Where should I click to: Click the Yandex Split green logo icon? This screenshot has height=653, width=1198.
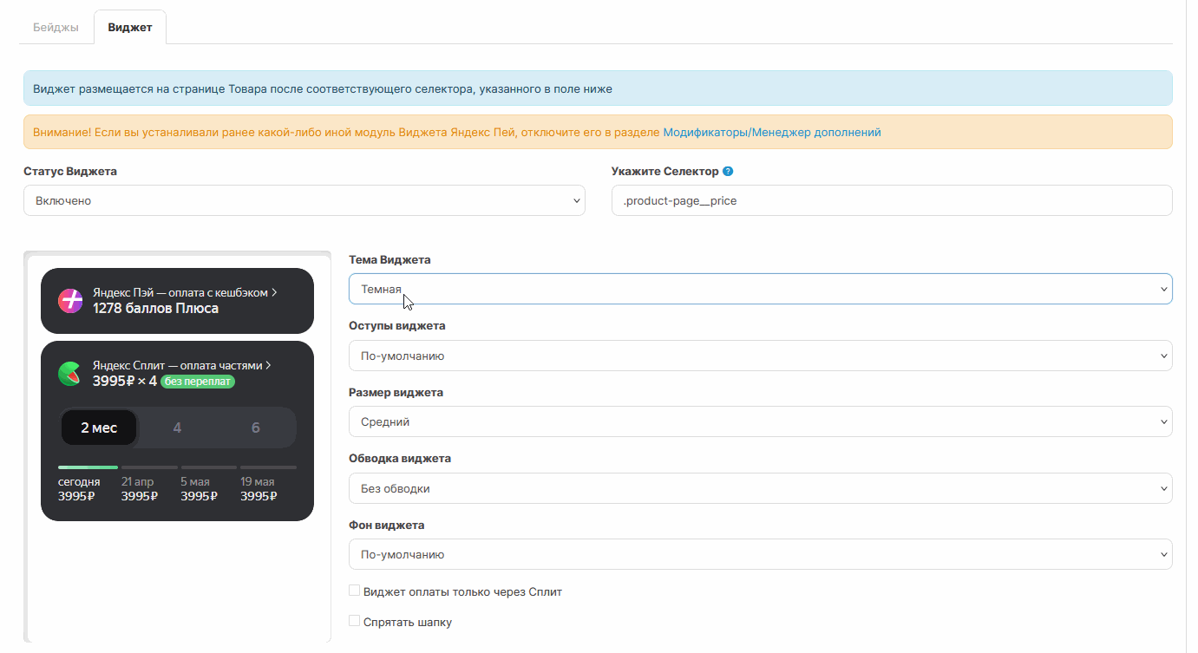point(70,374)
